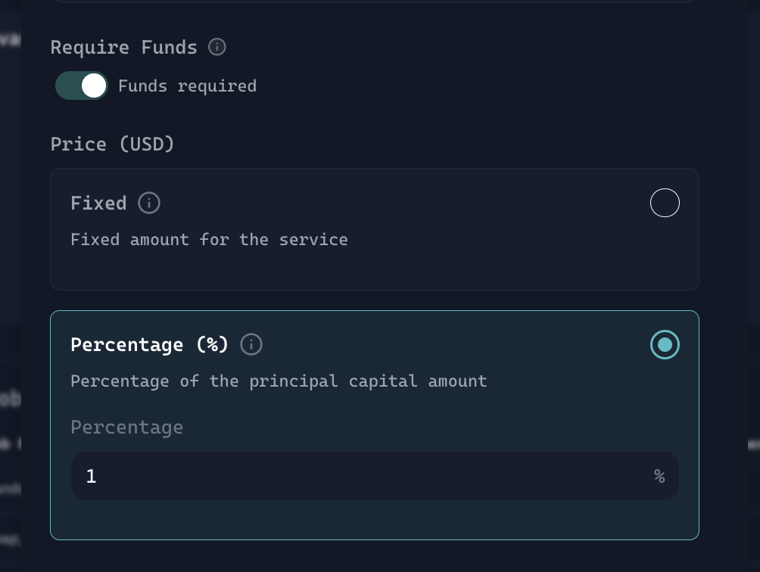Image resolution: width=760 pixels, height=572 pixels.
Task: Click into the Percentage value input field
Action: pos(363,476)
